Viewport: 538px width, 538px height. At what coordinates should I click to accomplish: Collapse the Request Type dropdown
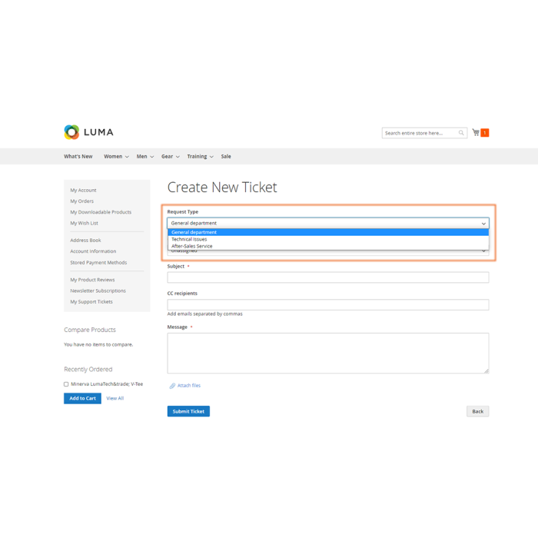[483, 224]
